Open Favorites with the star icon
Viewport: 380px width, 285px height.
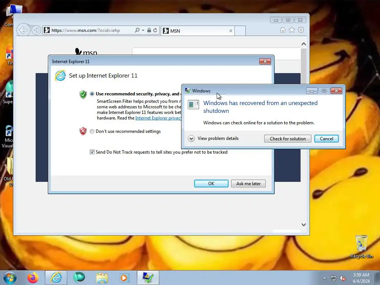pos(292,30)
